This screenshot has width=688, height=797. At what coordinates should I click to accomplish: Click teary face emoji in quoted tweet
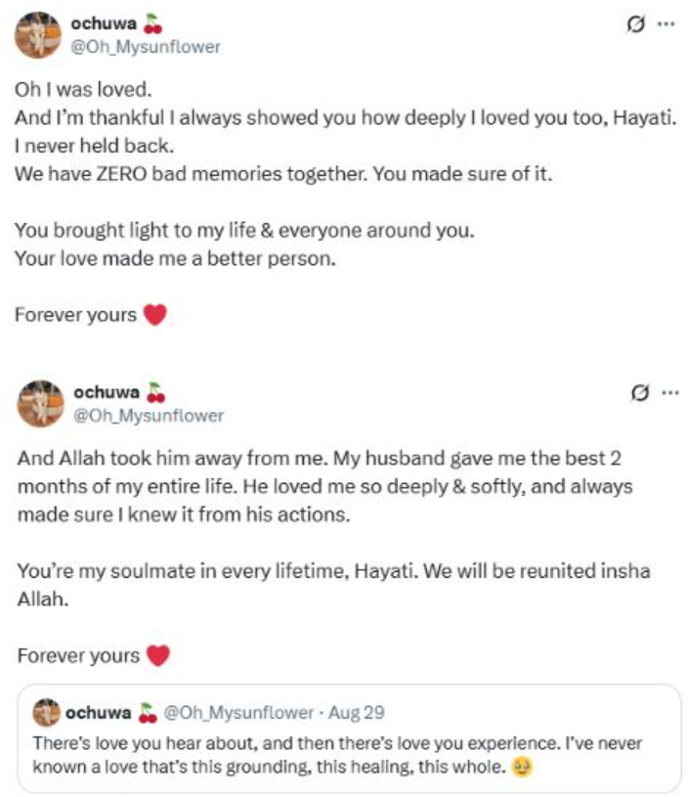[x=521, y=767]
